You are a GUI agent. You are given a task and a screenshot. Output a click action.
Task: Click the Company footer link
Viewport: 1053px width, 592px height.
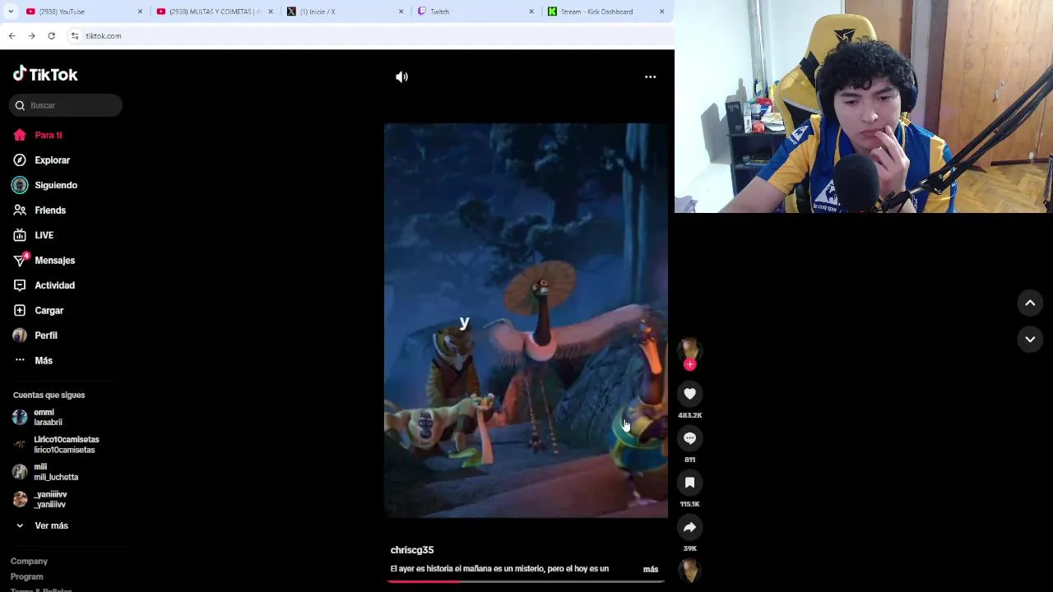29,561
